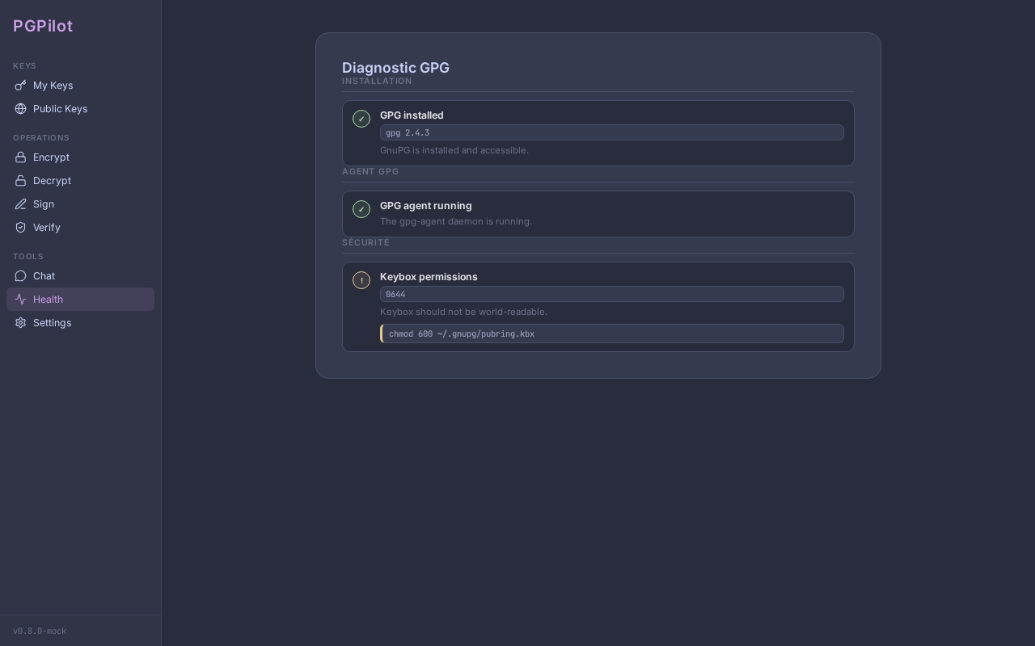Click the OPERATIONS sidebar group label
1035x646 pixels.
41,138
